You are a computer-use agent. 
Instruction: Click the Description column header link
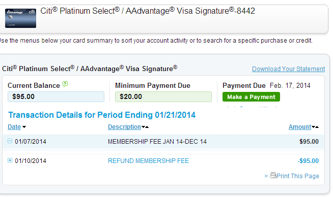[124, 126]
